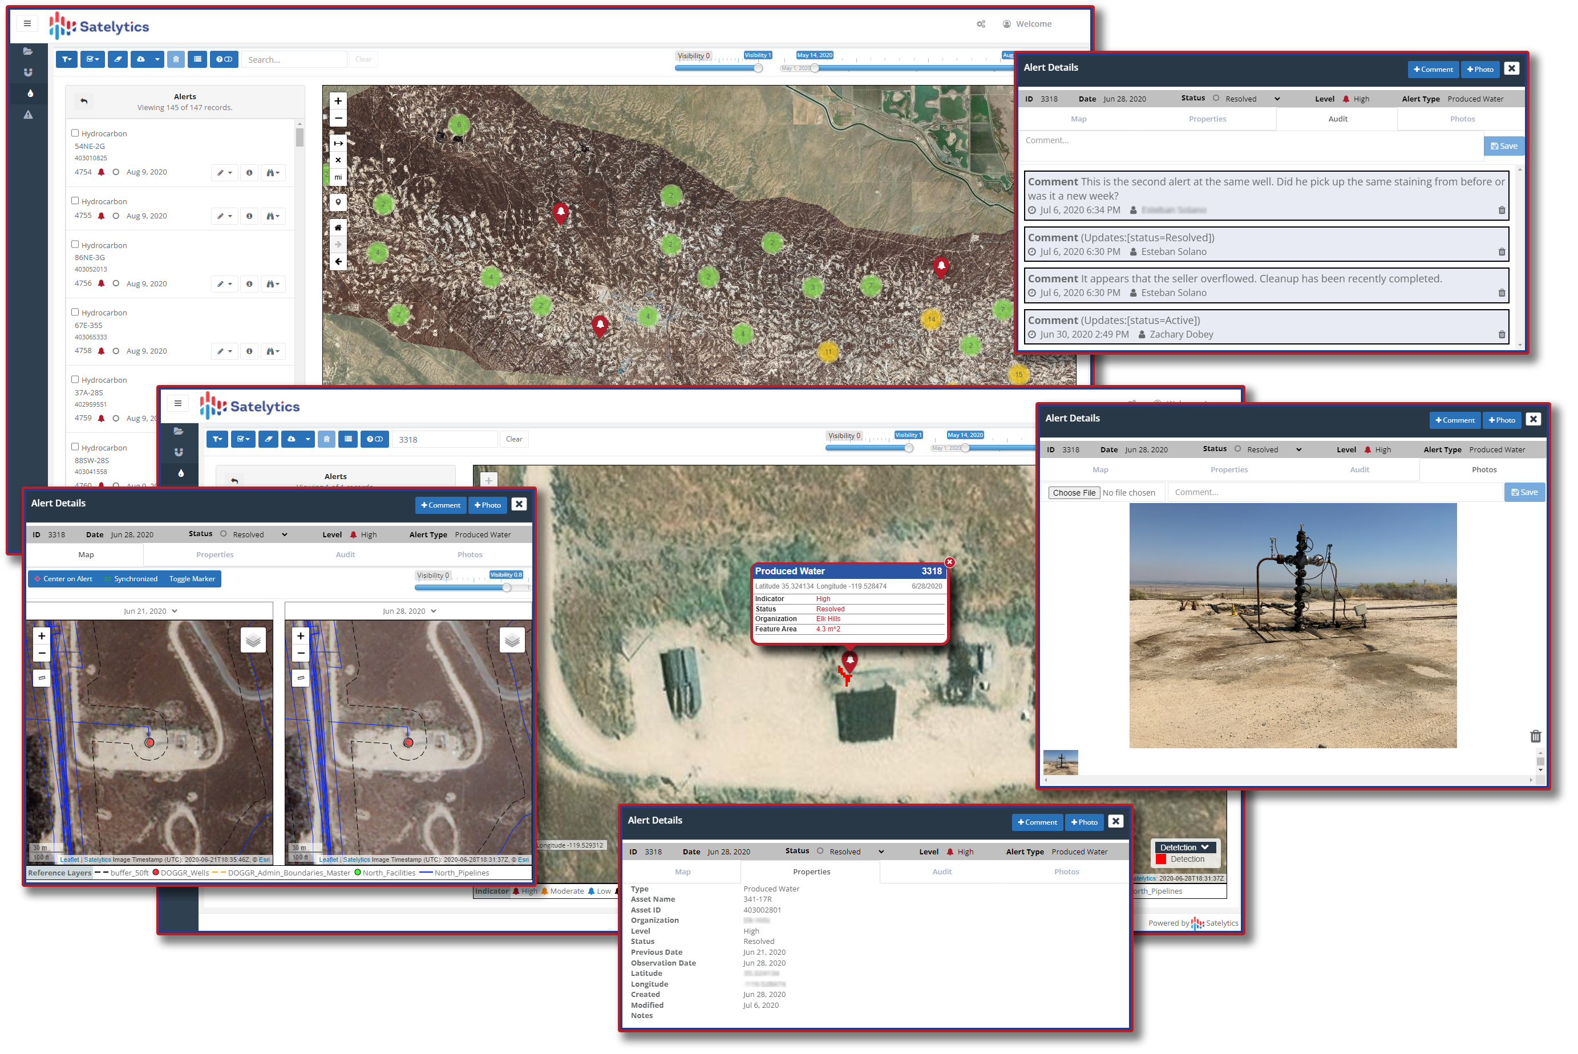This screenshot has height=1054, width=1578.
Task: Check the Hydrocarbon 37A-28S alert checkbox
Action: (75, 379)
